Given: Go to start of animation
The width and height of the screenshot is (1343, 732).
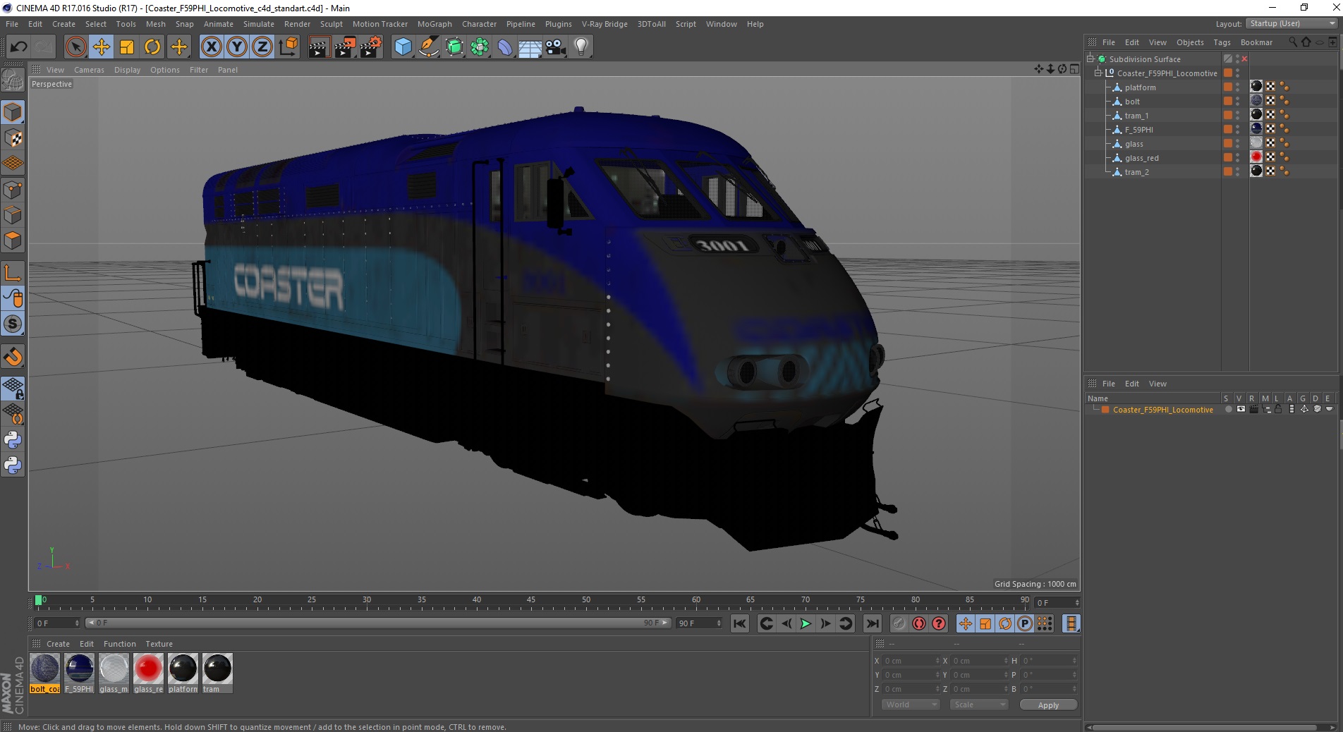Looking at the screenshot, I should pyautogui.click(x=740, y=623).
